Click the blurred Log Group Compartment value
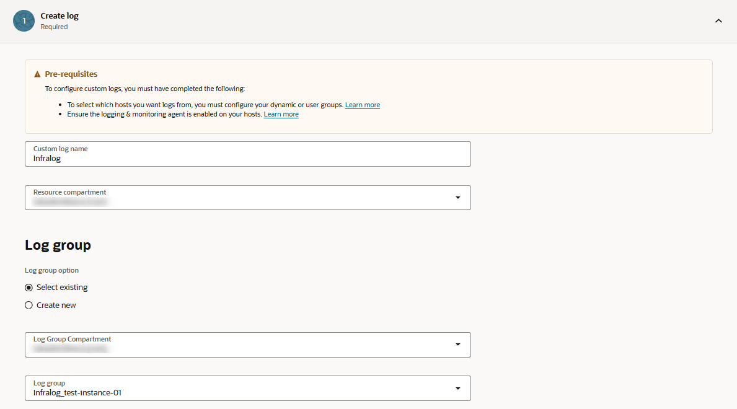Image resolution: width=737 pixels, height=409 pixels. pos(70,349)
